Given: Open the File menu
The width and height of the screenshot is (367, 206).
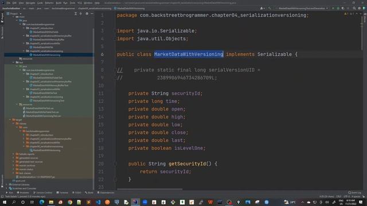Looking at the screenshot, I should (x=9, y=3).
